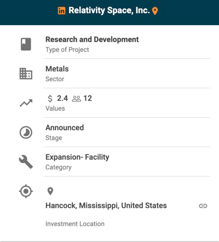219x242 pixels.
Task: Click the Metals sector value
Action: pyautogui.click(x=57, y=69)
